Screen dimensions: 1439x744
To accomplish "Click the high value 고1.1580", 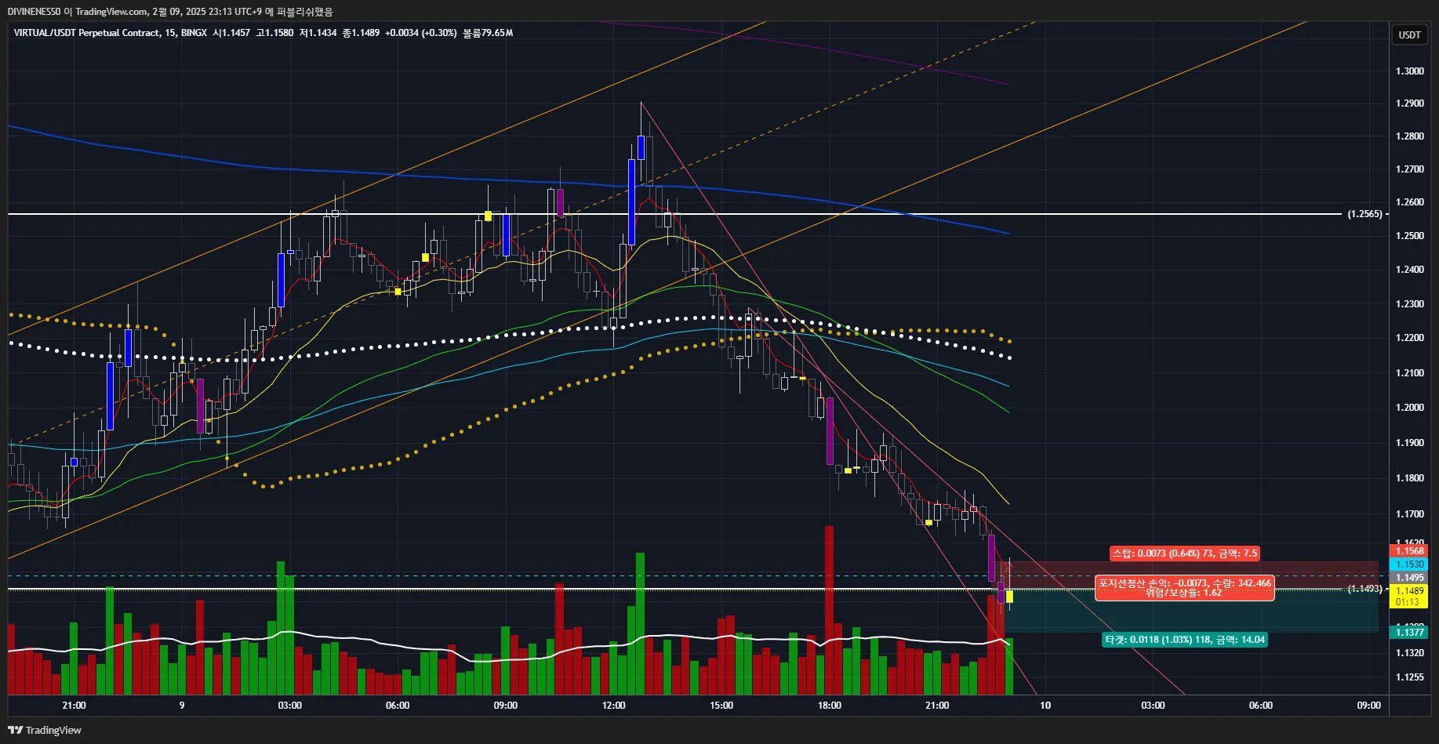I will (274, 33).
